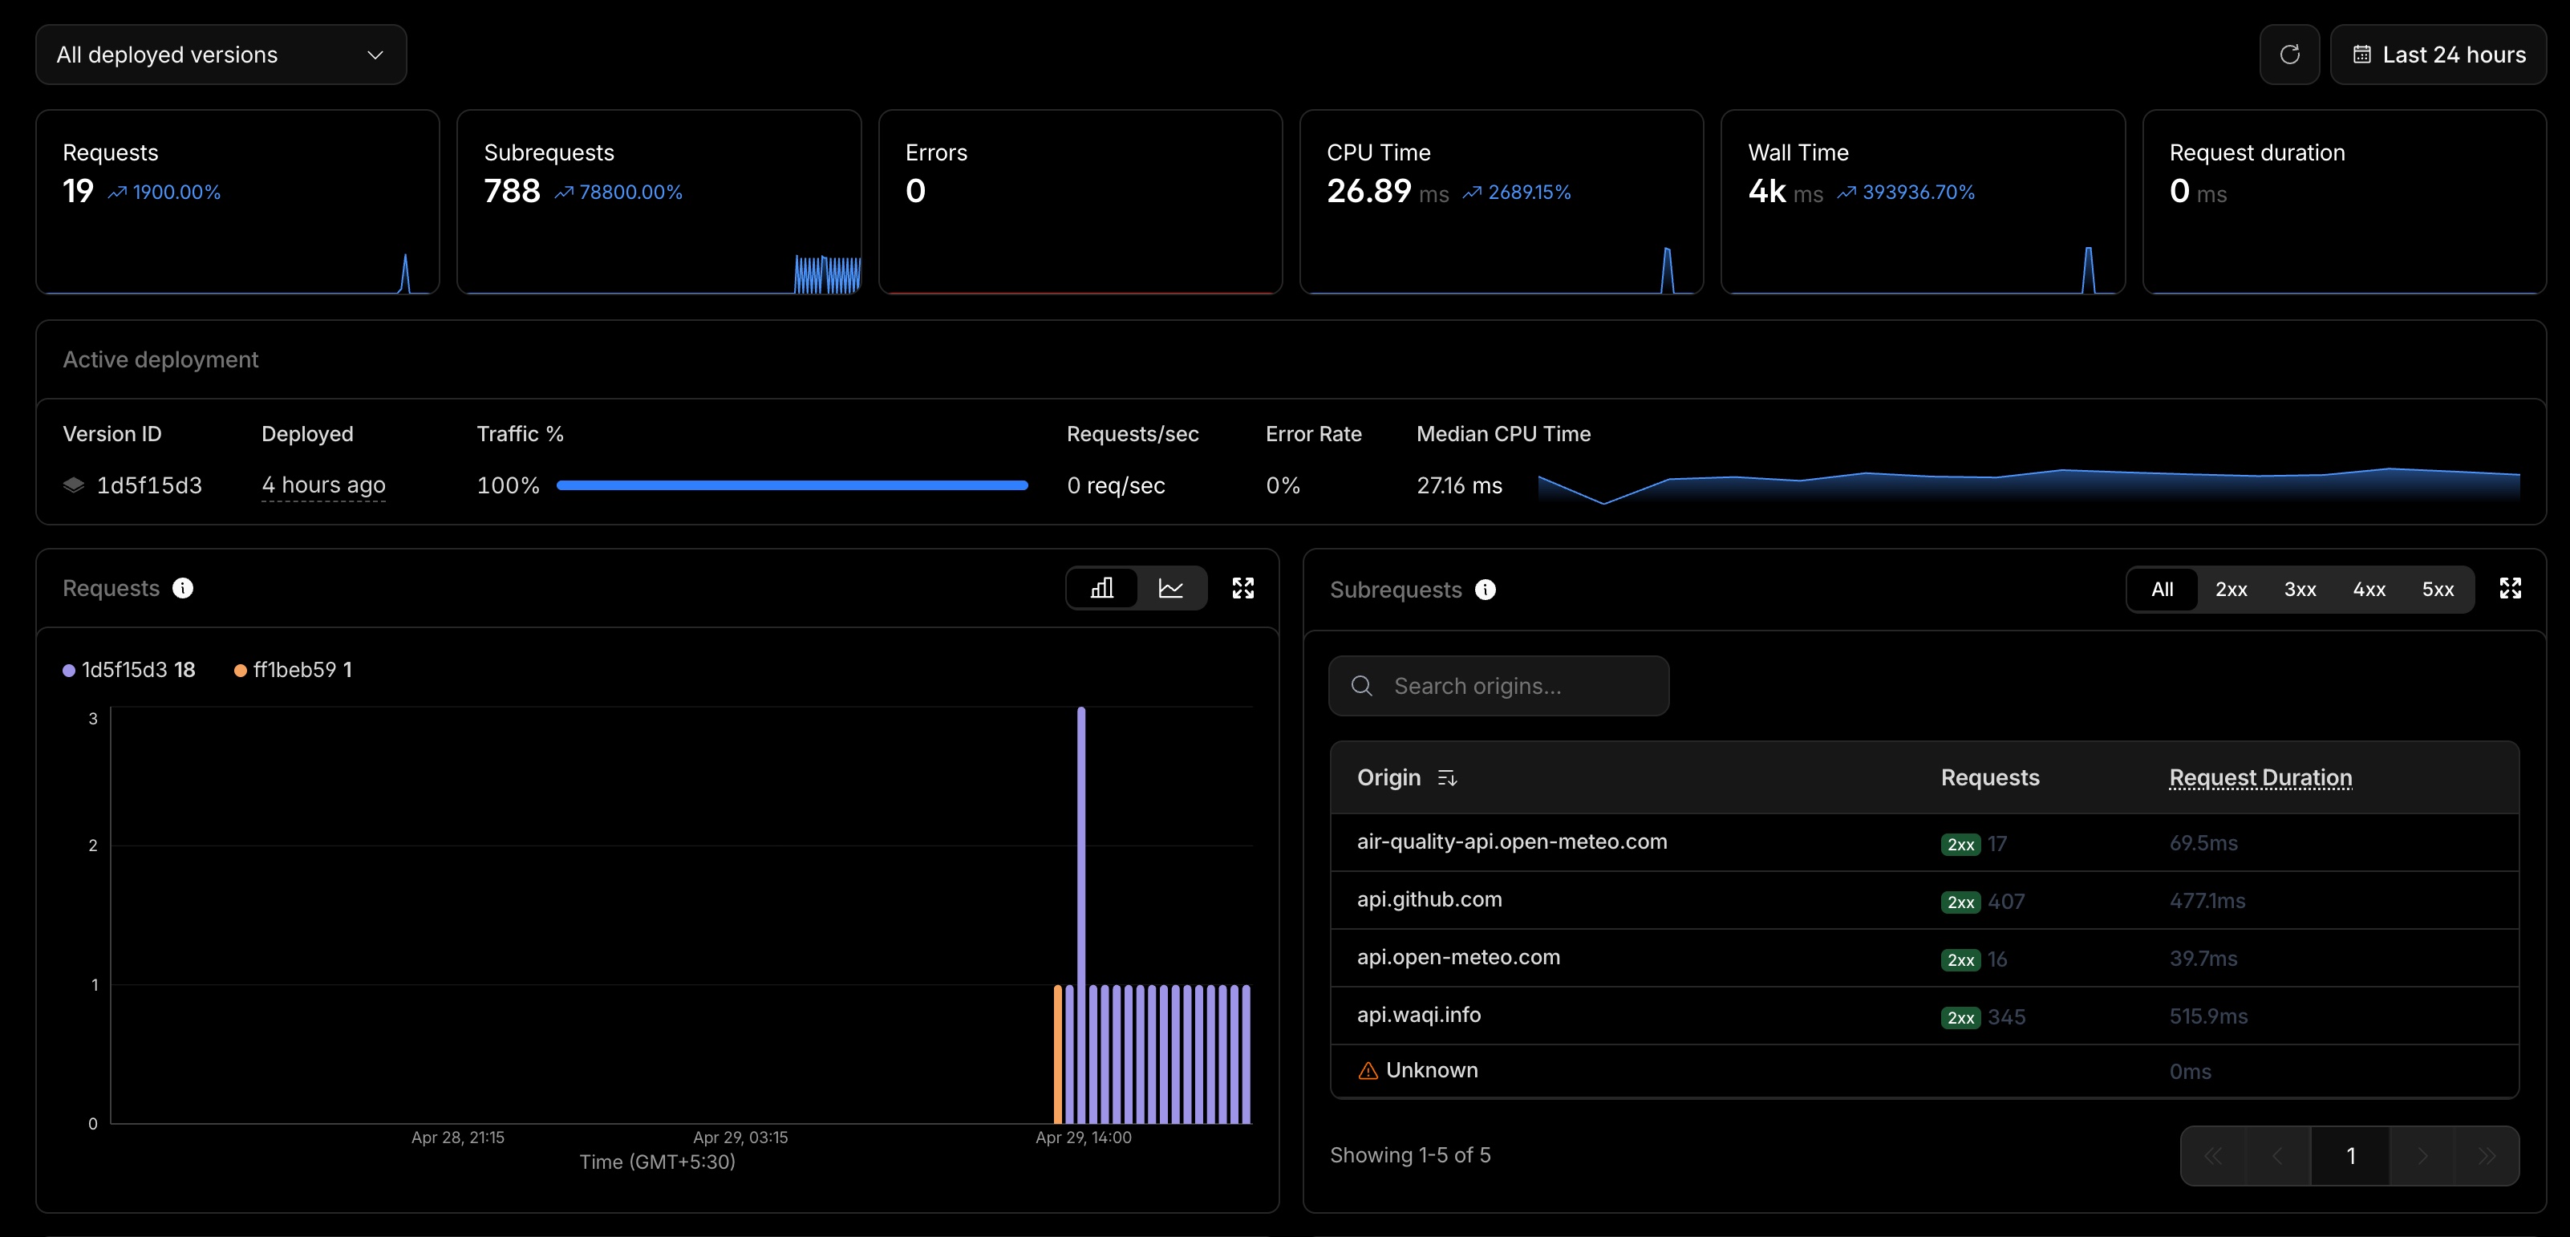
Task: Click the 4 hours ago deployed link
Action: [323, 486]
